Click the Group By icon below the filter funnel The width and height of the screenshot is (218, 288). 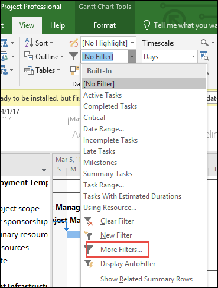(x=74, y=70)
